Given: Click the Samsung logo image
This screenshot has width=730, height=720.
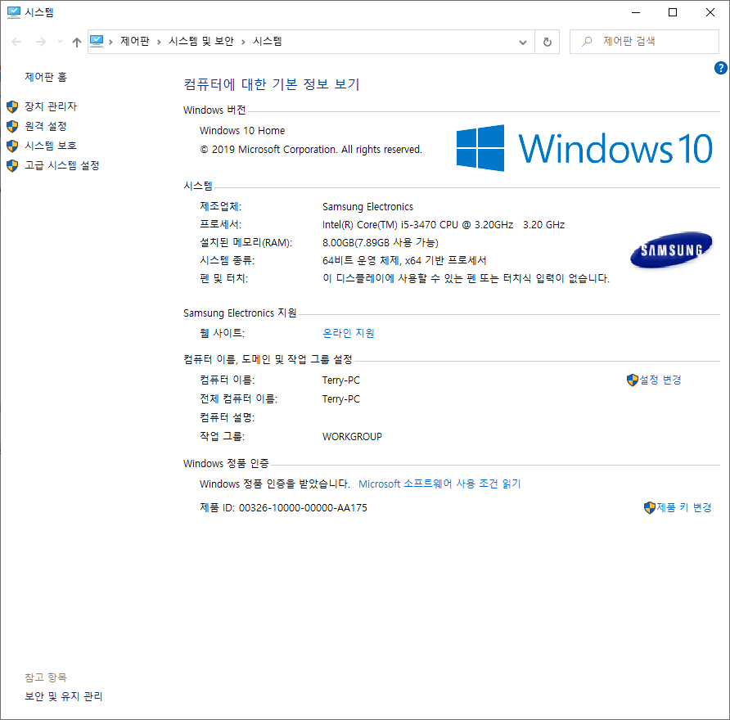Looking at the screenshot, I should (x=671, y=250).
